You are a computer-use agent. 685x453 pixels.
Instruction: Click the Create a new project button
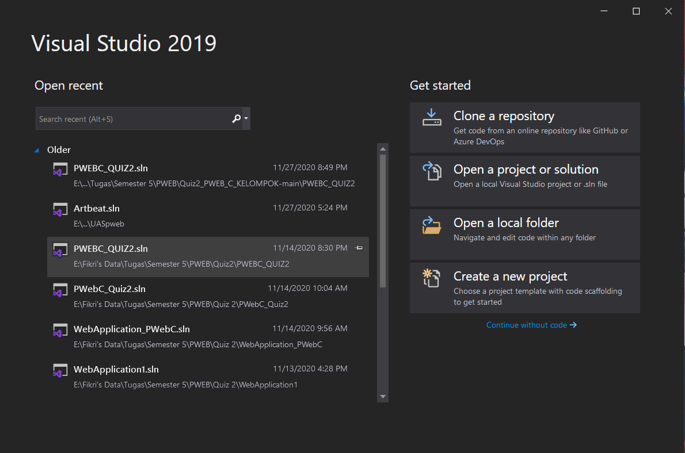(x=524, y=288)
